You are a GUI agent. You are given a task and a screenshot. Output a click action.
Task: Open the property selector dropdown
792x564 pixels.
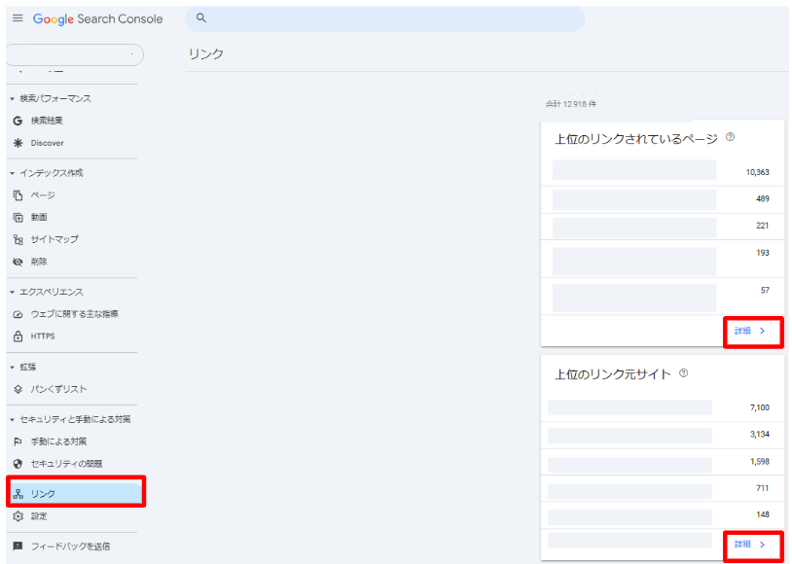point(74,54)
